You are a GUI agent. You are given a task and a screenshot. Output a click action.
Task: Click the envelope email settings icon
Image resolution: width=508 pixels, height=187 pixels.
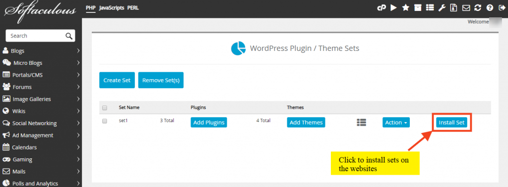(x=466, y=8)
